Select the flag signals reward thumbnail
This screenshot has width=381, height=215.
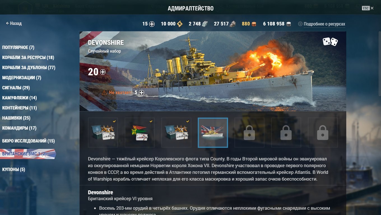pos(140,133)
